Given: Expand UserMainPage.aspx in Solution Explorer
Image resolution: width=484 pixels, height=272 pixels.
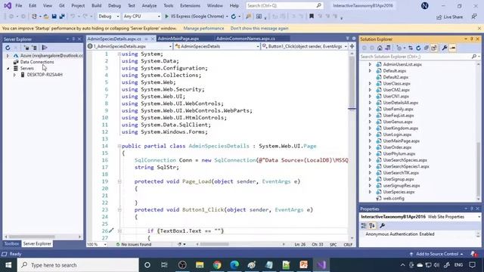Looking at the screenshot, I should click(x=370, y=141).
